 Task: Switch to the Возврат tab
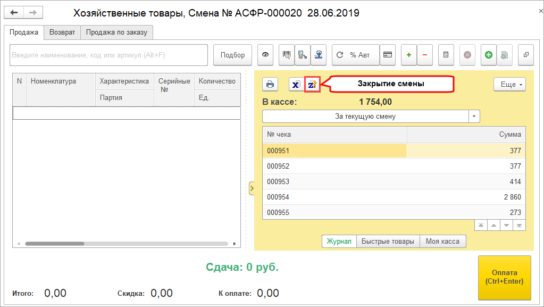(x=62, y=32)
